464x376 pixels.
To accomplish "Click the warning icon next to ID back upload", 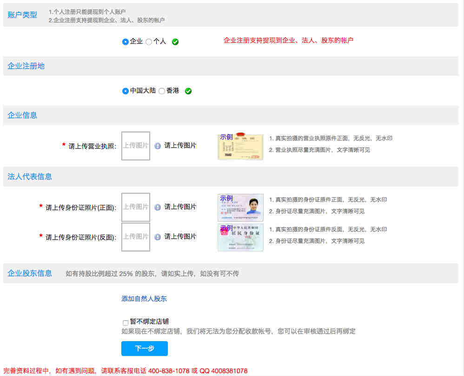I will pyautogui.click(x=158, y=237).
